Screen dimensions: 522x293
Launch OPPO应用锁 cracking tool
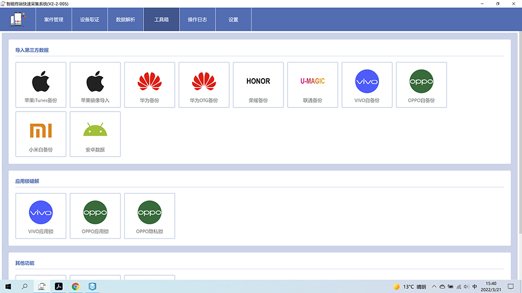click(x=95, y=216)
